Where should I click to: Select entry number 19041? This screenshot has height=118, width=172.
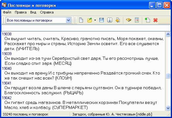pos(7,83)
